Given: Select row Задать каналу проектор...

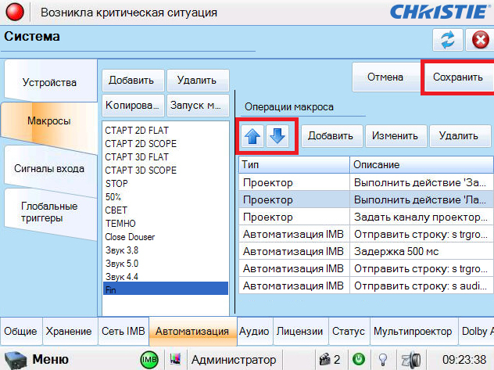Looking at the screenshot, I should click(x=366, y=217).
